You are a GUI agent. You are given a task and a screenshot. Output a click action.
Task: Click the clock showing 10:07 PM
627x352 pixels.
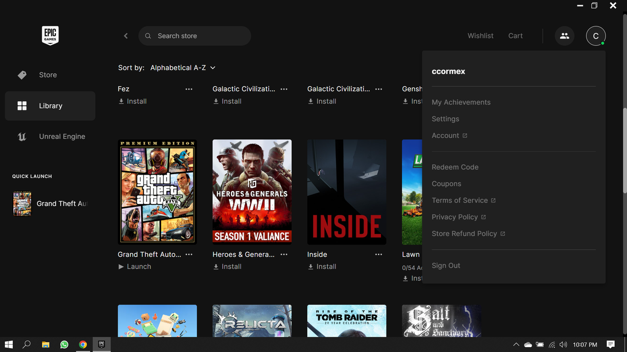[585, 345]
